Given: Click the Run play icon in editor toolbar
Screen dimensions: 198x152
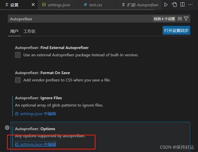Looking at the screenshot, I should (x=166, y=5).
